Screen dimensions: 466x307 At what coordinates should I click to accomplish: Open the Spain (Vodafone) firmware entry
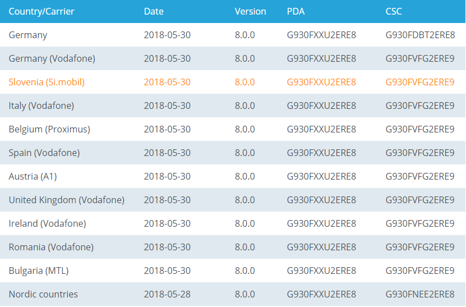click(44, 153)
